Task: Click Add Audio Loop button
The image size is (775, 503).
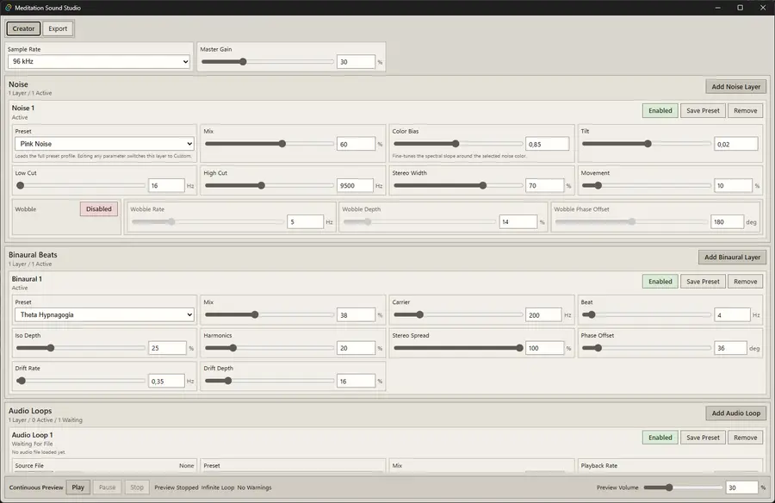Action: tap(736, 413)
